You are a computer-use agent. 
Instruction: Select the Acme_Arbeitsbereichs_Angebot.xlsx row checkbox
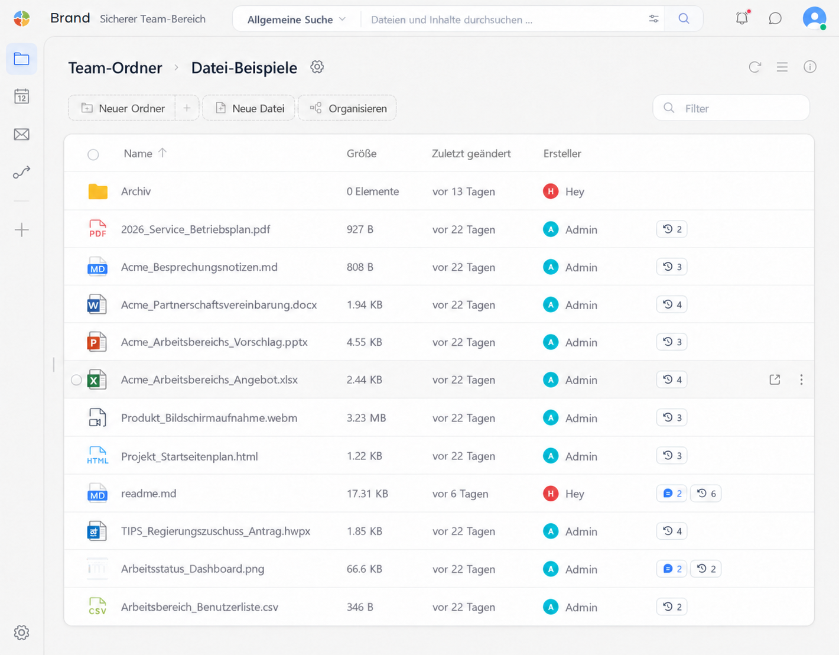pyautogui.click(x=76, y=380)
